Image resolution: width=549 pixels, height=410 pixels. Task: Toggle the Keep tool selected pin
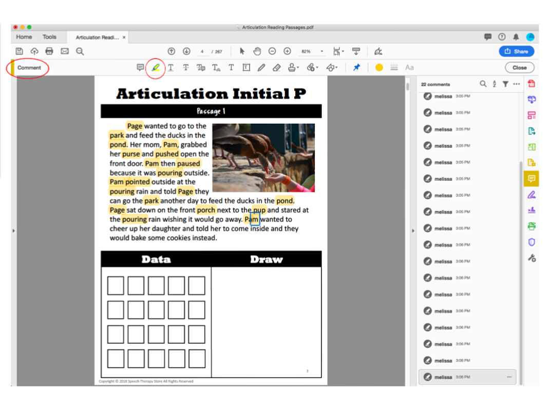(x=356, y=67)
